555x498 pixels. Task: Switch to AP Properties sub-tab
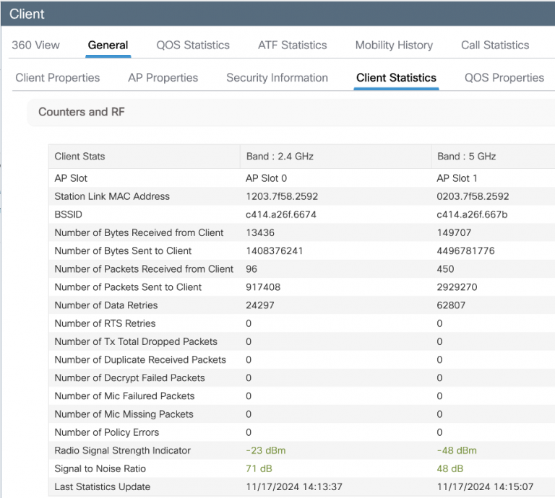click(163, 78)
